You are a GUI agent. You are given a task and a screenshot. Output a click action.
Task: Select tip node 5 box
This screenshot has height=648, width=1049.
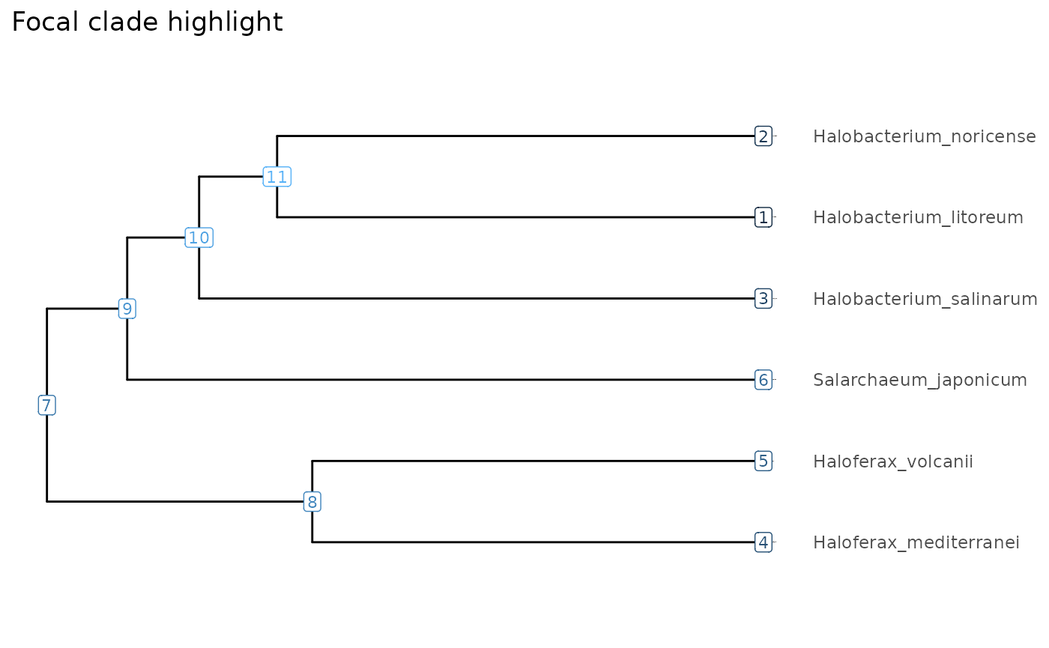pyautogui.click(x=764, y=461)
